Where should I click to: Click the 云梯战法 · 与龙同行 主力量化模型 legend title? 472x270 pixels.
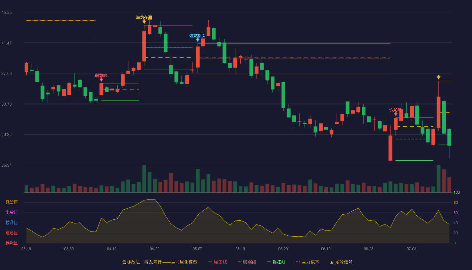159,262
